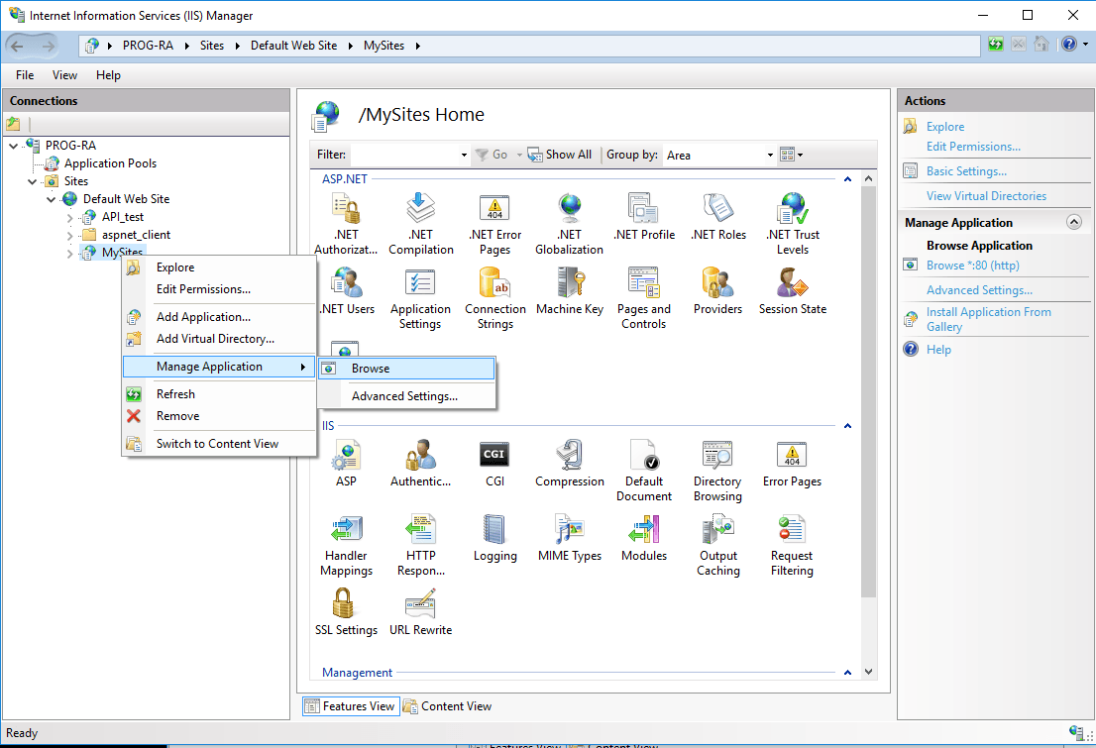Select Application Pools in tree
Image resolution: width=1096 pixels, height=748 pixels.
point(110,162)
